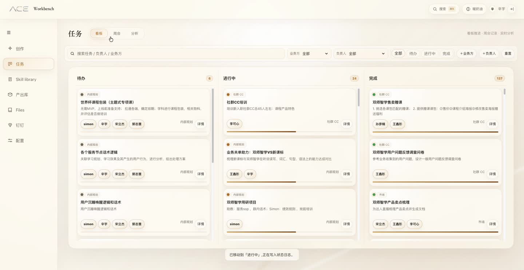
Task: Click the 创作 sparkle icon
Action: [10, 48]
